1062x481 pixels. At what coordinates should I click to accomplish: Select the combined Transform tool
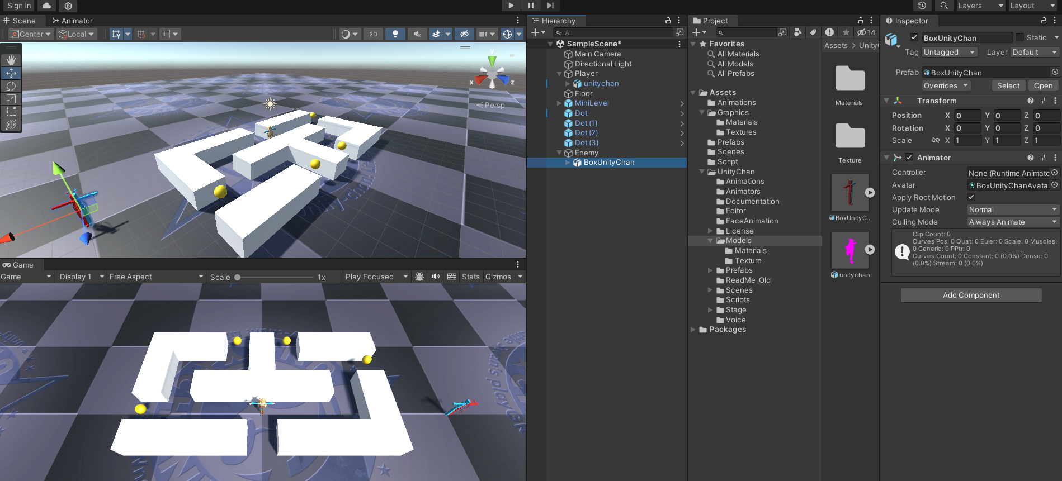click(x=11, y=124)
